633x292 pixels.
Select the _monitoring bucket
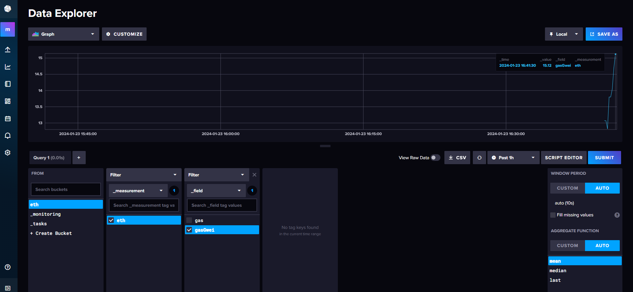[x=46, y=214]
